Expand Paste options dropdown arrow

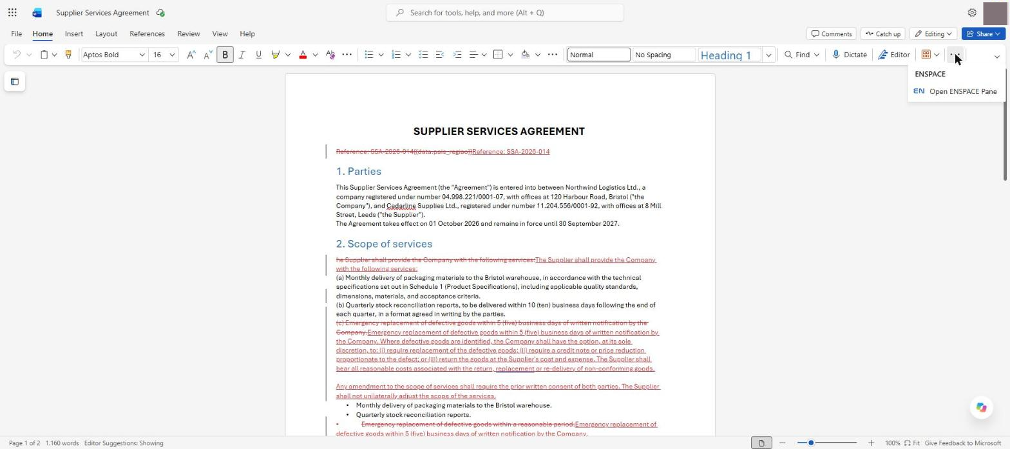click(55, 55)
